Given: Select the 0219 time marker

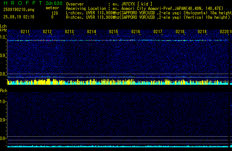Looking at the screenshot, I should [202, 32].
